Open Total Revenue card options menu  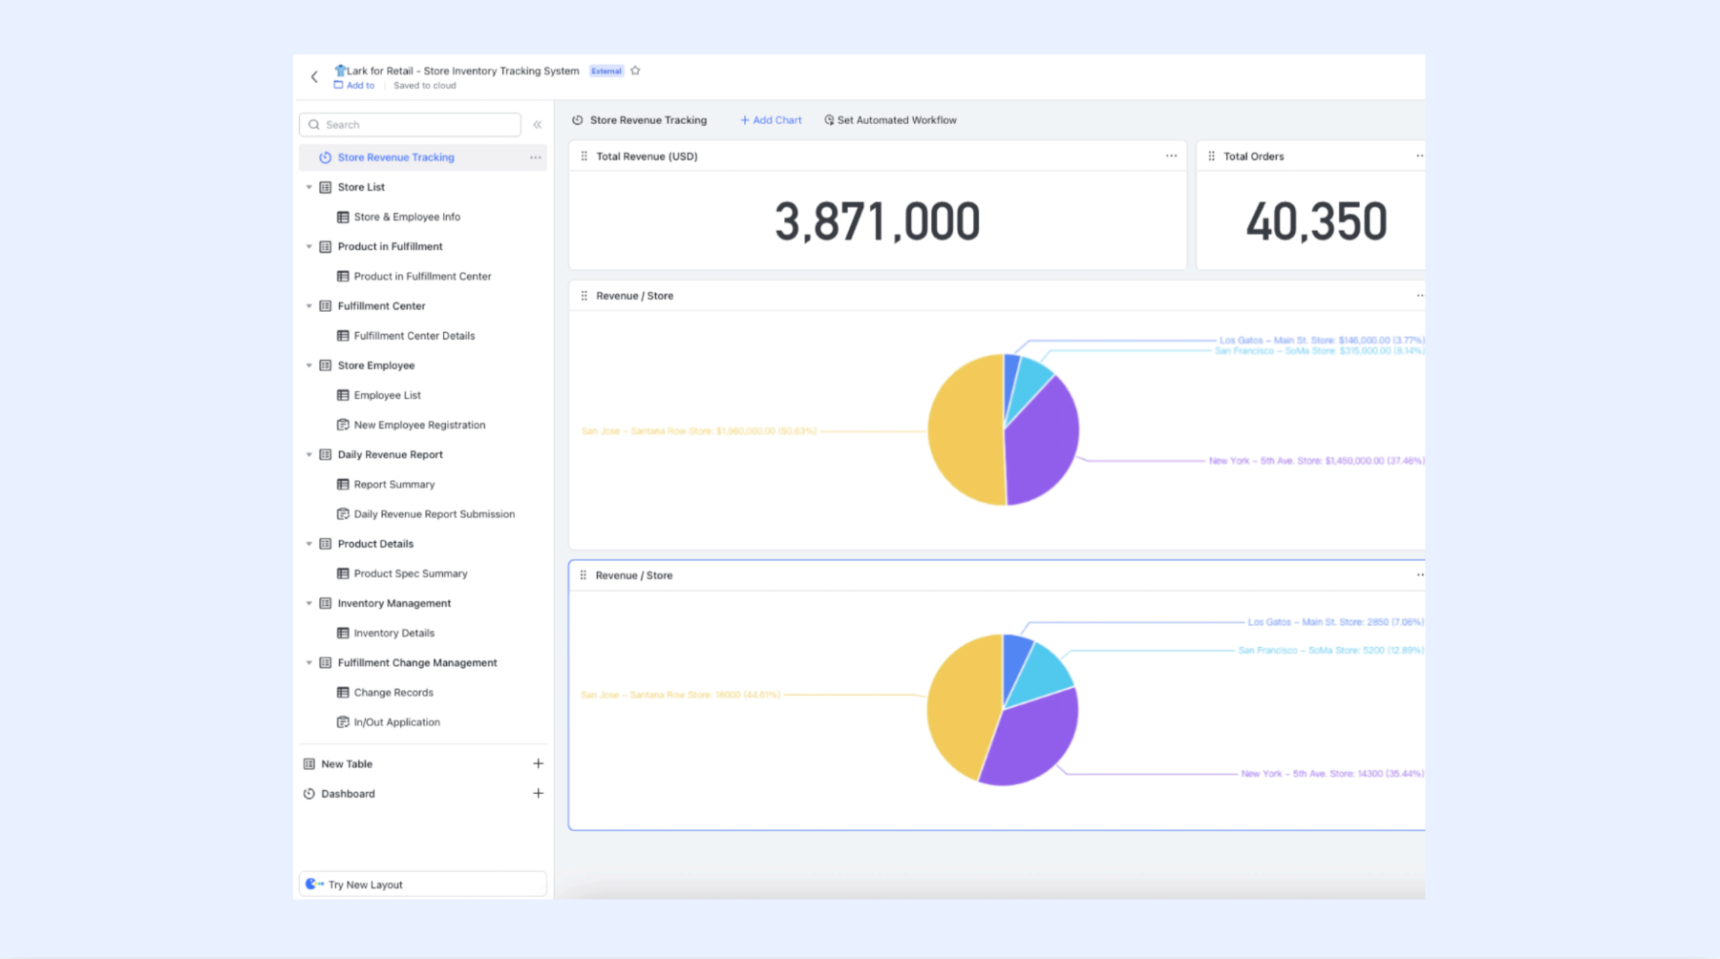[x=1171, y=156]
